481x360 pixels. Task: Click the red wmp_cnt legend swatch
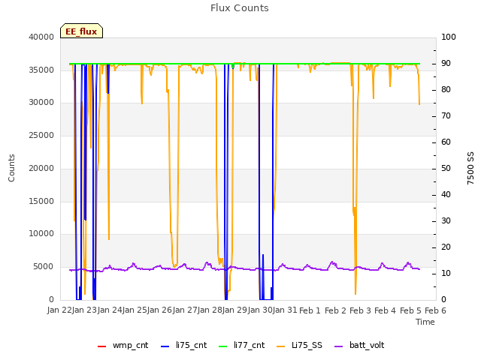(x=101, y=346)
